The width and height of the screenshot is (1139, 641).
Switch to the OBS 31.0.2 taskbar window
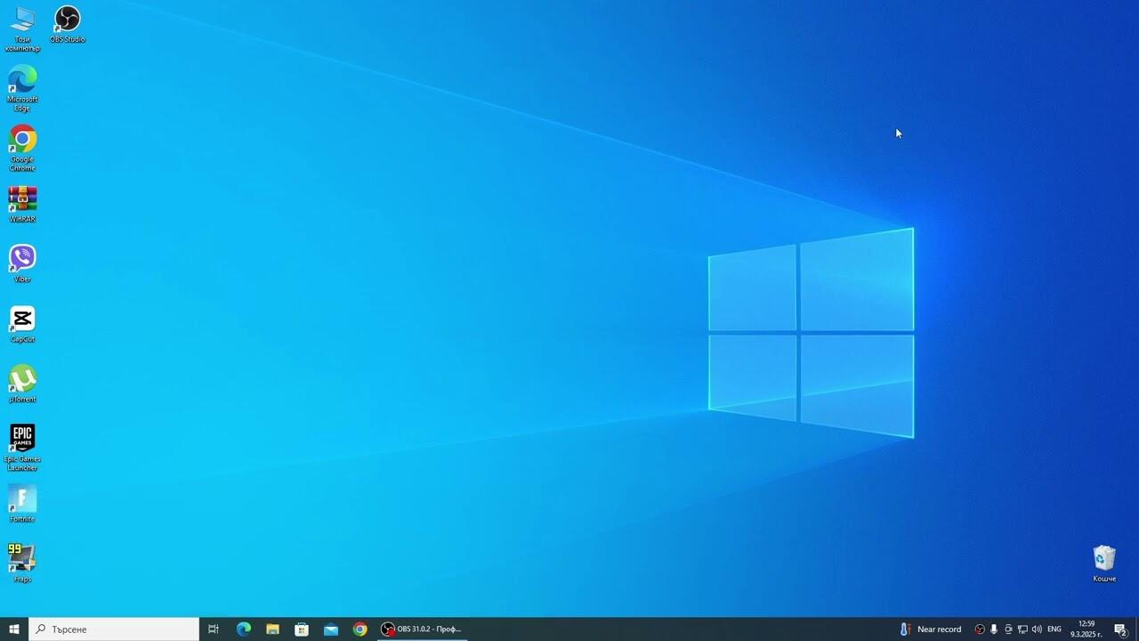tap(422, 629)
